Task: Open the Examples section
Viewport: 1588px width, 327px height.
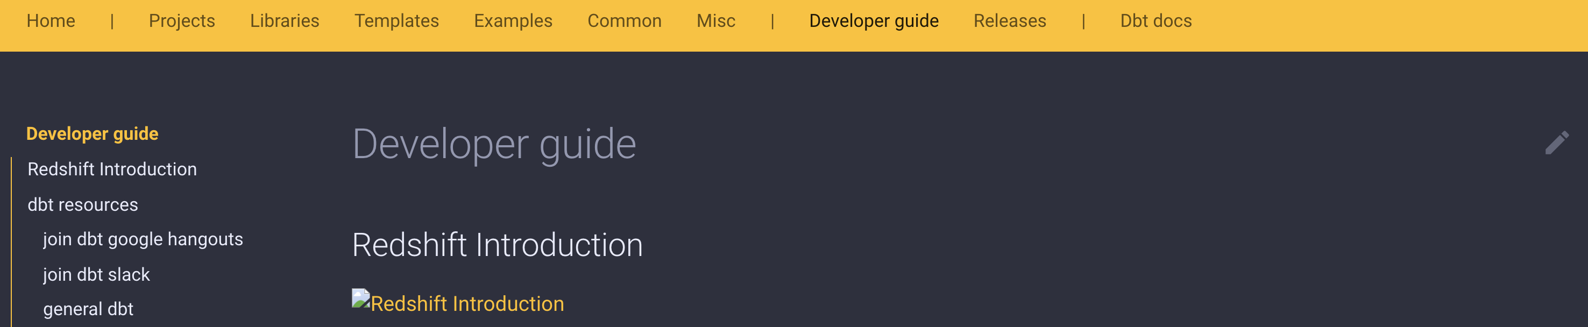Action: coord(513,20)
